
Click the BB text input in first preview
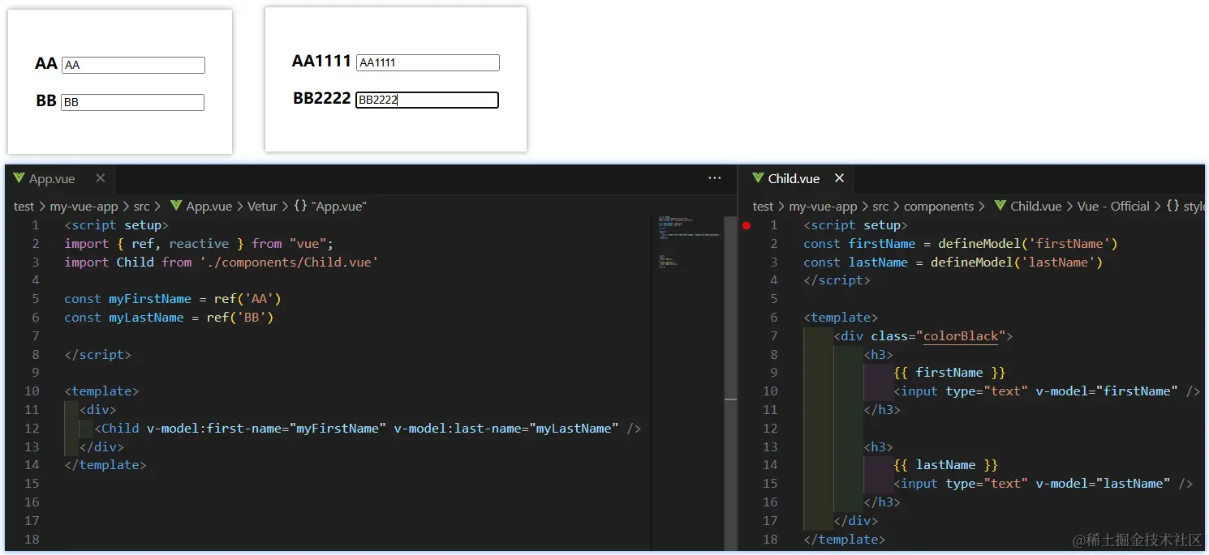pyautogui.click(x=132, y=103)
